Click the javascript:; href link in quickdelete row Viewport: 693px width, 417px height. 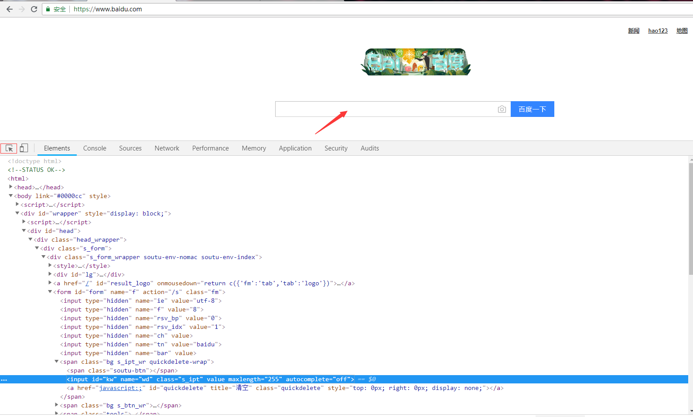coord(120,388)
